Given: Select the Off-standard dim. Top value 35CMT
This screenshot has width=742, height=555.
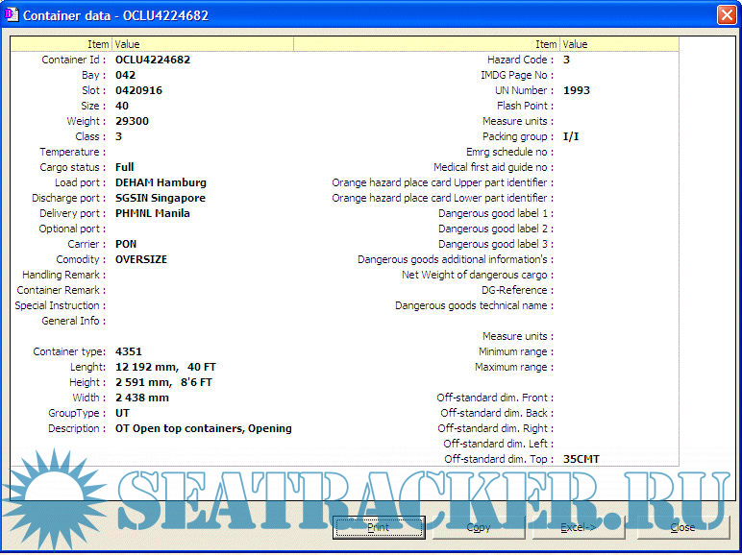Looking at the screenshot, I should [x=581, y=459].
